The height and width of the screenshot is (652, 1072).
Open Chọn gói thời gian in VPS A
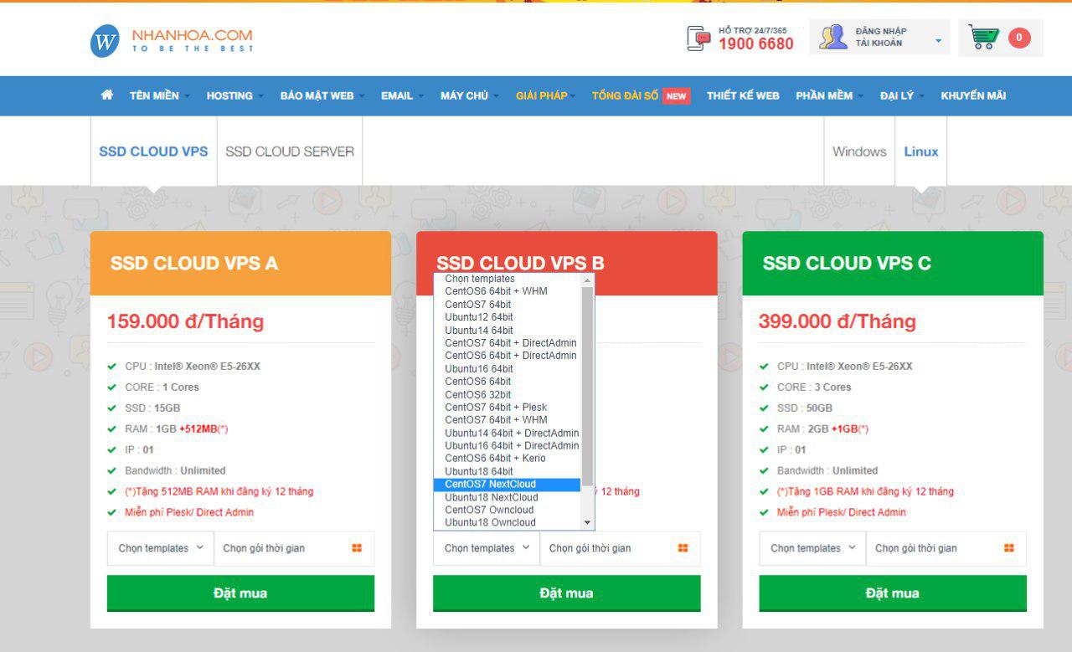click(294, 548)
